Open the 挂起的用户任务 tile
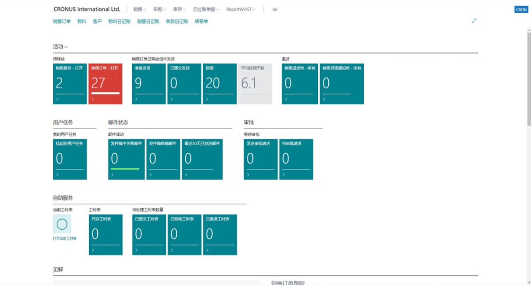 [69, 159]
